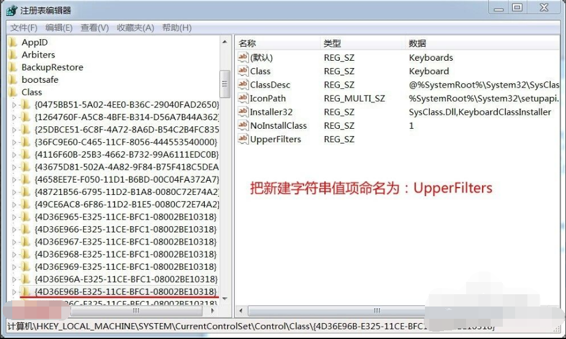Click the REG_MULTI_SZ type cell
The height and width of the screenshot is (339, 566).
point(354,98)
